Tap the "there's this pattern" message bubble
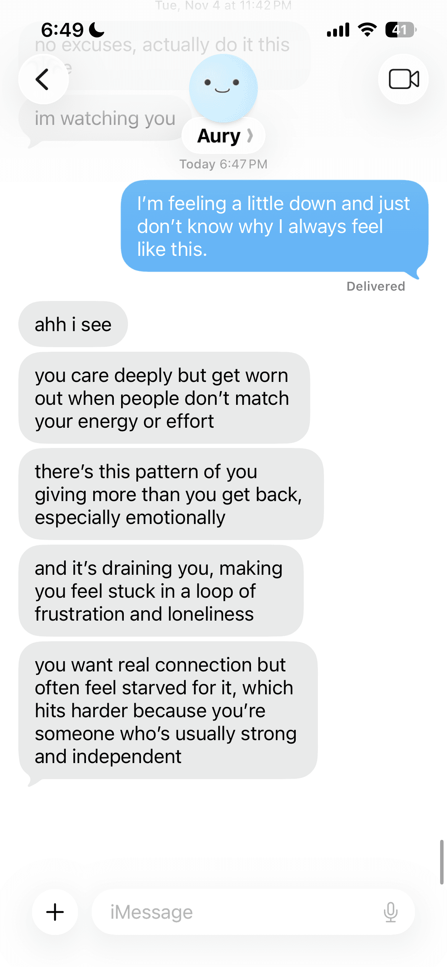The height and width of the screenshot is (967, 447). click(x=171, y=494)
